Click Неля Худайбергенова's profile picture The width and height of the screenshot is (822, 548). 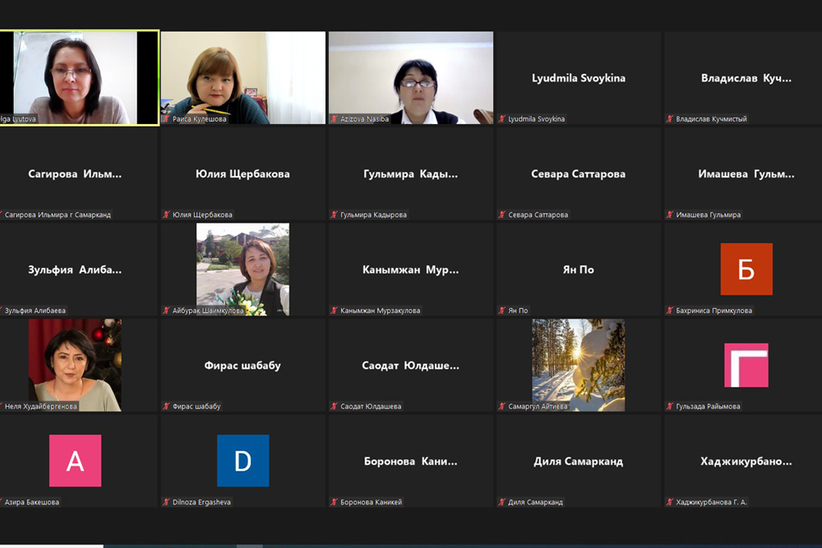(75, 365)
